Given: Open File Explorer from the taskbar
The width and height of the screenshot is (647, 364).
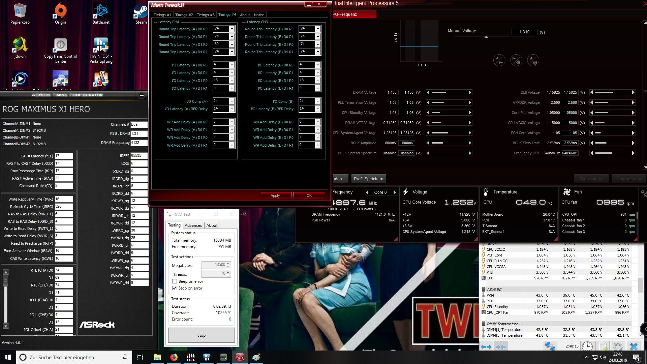Looking at the screenshot, I should click(157, 357).
